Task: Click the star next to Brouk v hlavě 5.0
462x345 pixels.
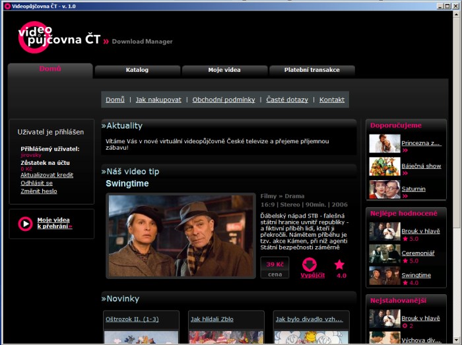Action: (405, 239)
